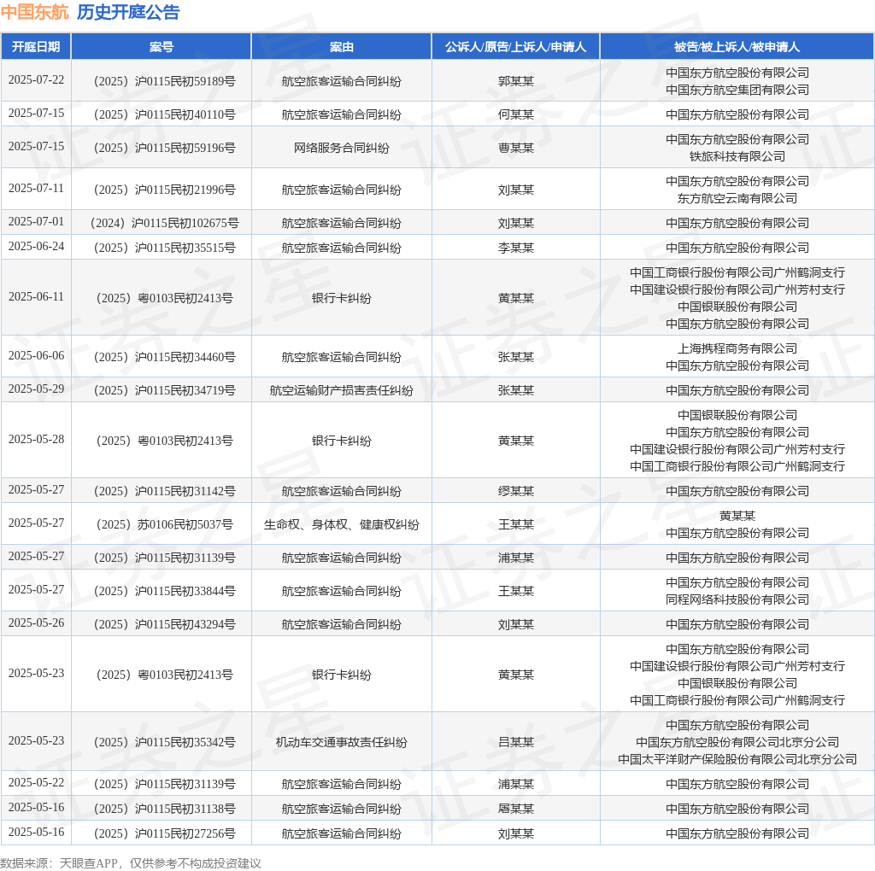The height and width of the screenshot is (871, 875).
Task: Click the 被告/被上诉人/被申请人 header
Action: 737,47
